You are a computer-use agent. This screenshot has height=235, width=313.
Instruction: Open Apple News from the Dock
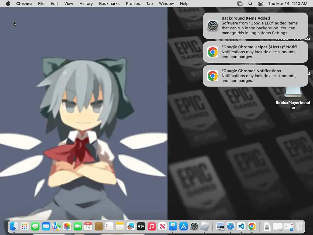(x=162, y=226)
